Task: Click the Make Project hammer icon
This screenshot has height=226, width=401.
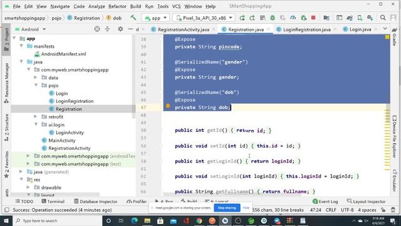Action: coord(133,18)
